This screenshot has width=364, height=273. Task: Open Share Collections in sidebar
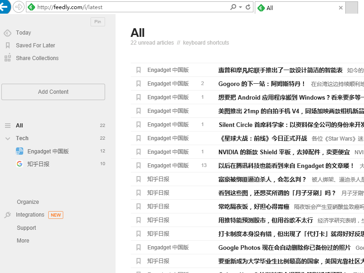[x=37, y=58]
